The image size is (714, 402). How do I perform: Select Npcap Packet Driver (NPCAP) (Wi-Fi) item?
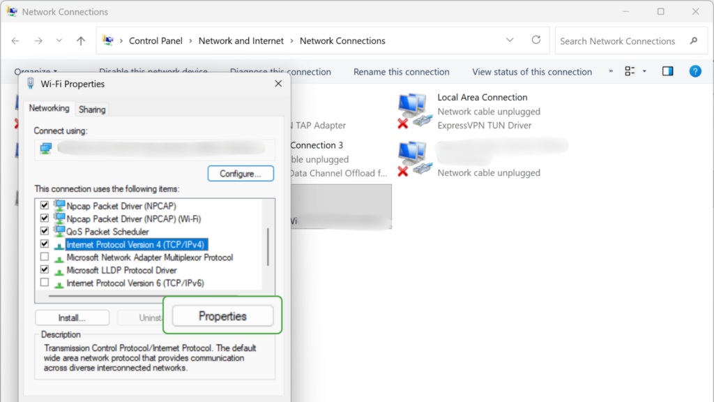pyautogui.click(x=133, y=218)
